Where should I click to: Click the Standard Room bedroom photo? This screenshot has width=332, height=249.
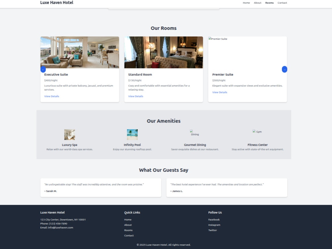point(164,52)
